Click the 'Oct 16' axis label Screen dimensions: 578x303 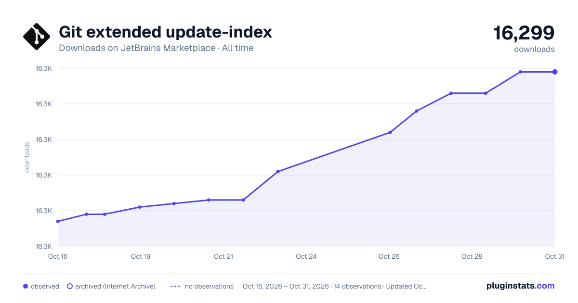coord(58,256)
